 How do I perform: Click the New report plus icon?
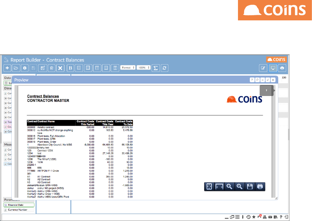pyautogui.click(x=7, y=68)
